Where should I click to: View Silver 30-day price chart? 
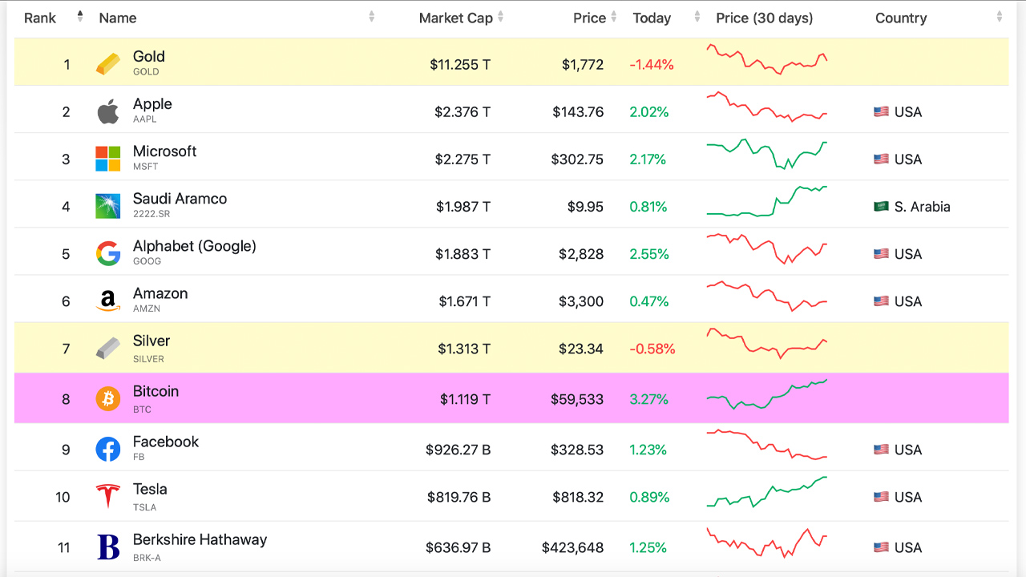point(767,343)
